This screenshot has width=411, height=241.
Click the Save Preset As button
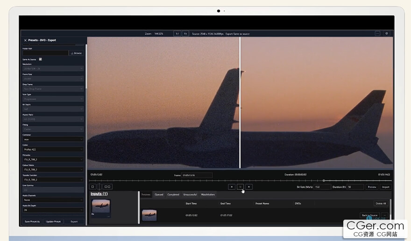tap(32, 221)
